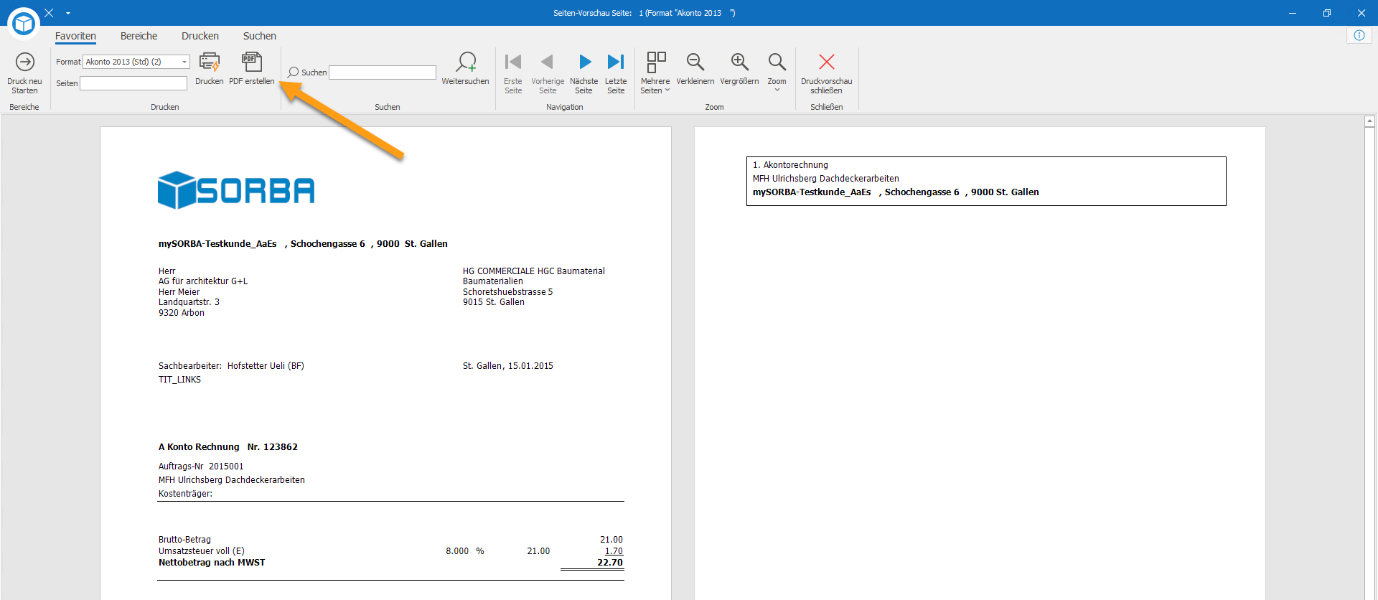The image size is (1378, 600).
Task: Open the Drucken ribbon tab
Action: pos(200,36)
